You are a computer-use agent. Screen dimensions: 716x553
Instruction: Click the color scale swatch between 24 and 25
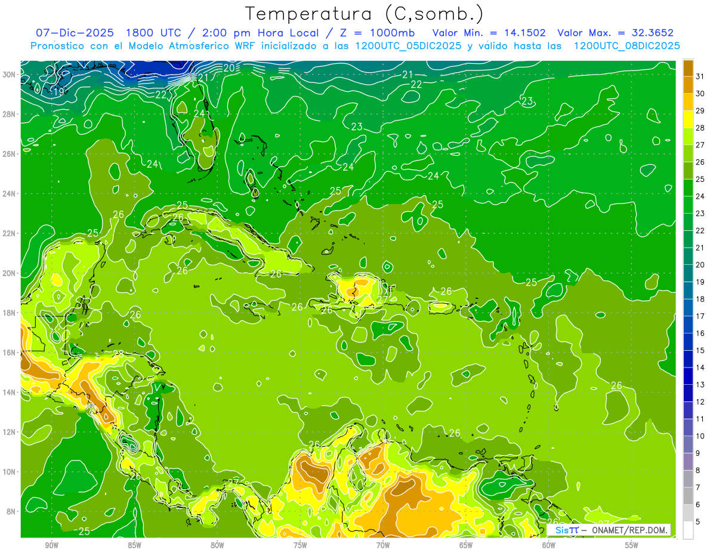[x=688, y=188]
